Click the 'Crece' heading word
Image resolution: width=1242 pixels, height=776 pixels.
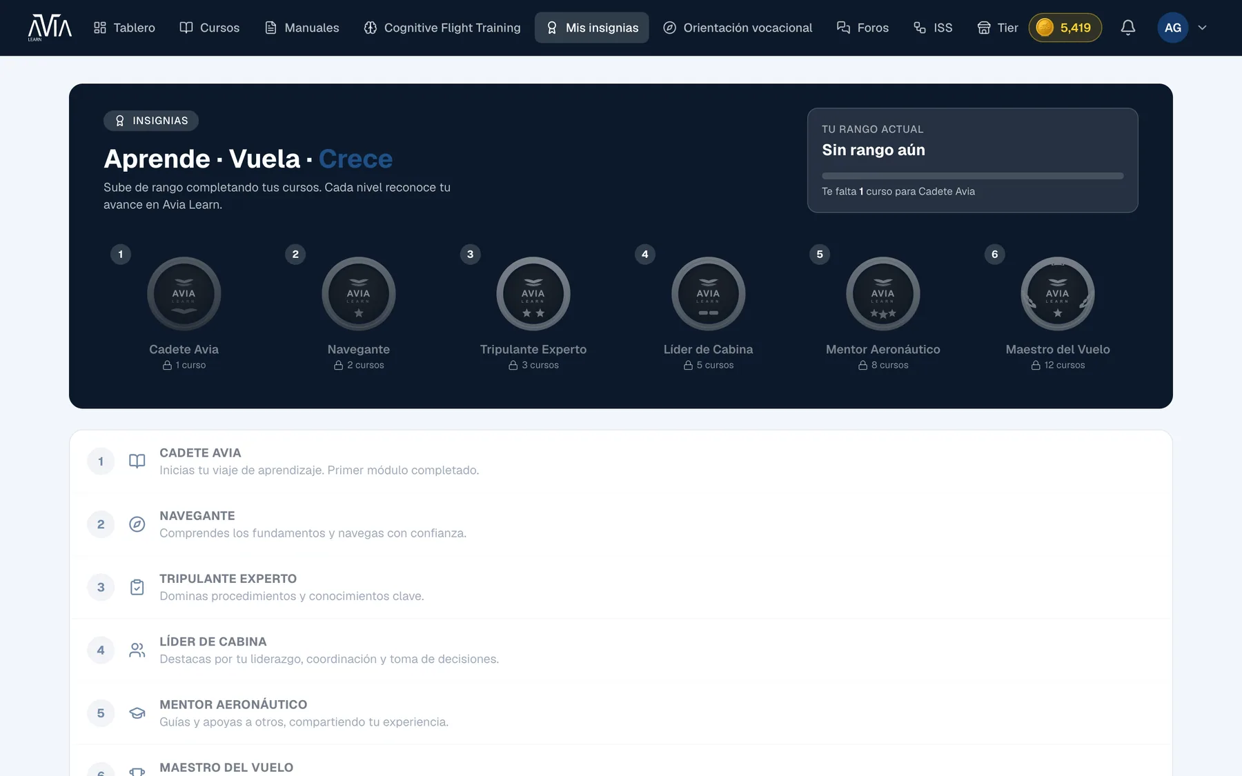tap(355, 159)
